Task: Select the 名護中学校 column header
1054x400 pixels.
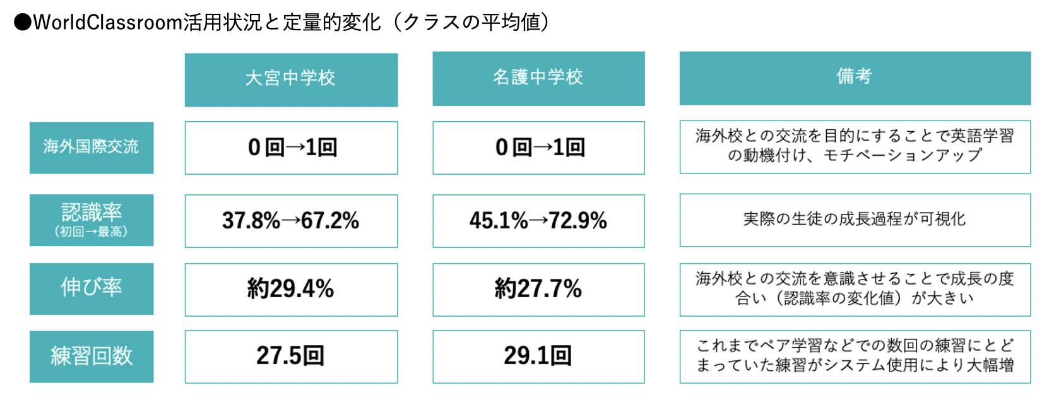Action: (x=538, y=78)
